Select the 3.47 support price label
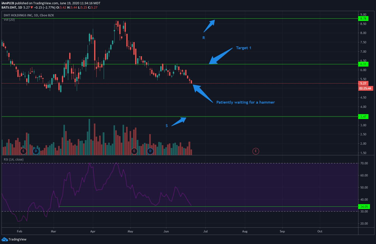The image size is (376, 244). [363, 117]
